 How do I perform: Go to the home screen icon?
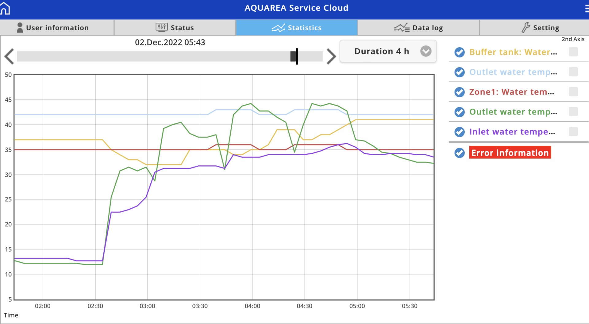pos(5,9)
